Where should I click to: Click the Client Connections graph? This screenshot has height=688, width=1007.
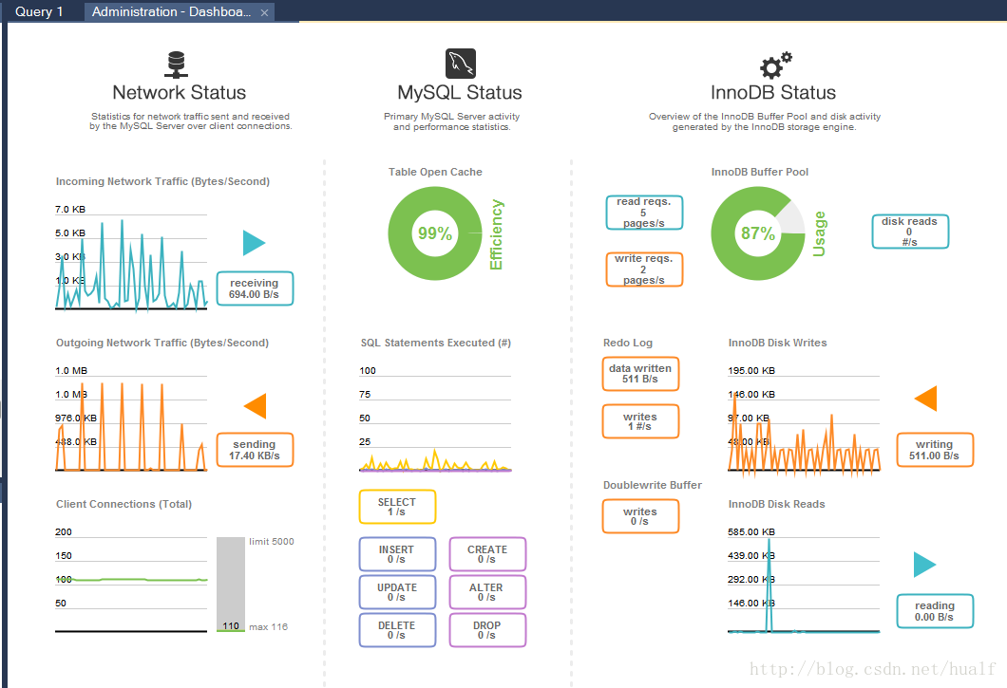point(131,581)
